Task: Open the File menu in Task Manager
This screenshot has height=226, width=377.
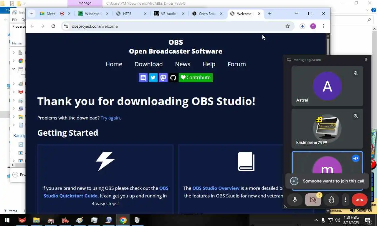Action: pyautogui.click(x=15, y=20)
